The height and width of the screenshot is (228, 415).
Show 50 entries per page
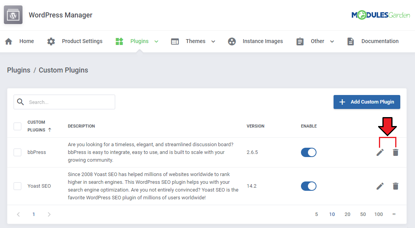tap(363, 214)
